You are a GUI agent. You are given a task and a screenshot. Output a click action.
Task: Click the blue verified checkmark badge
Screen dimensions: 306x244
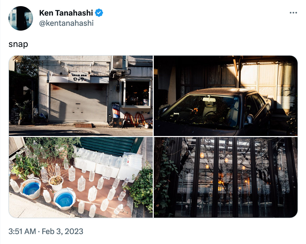pos(99,13)
